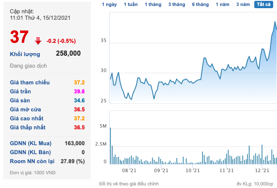Show the '1 tháng' chart range
Screen dimensions: 277x188
tap(153, 4)
